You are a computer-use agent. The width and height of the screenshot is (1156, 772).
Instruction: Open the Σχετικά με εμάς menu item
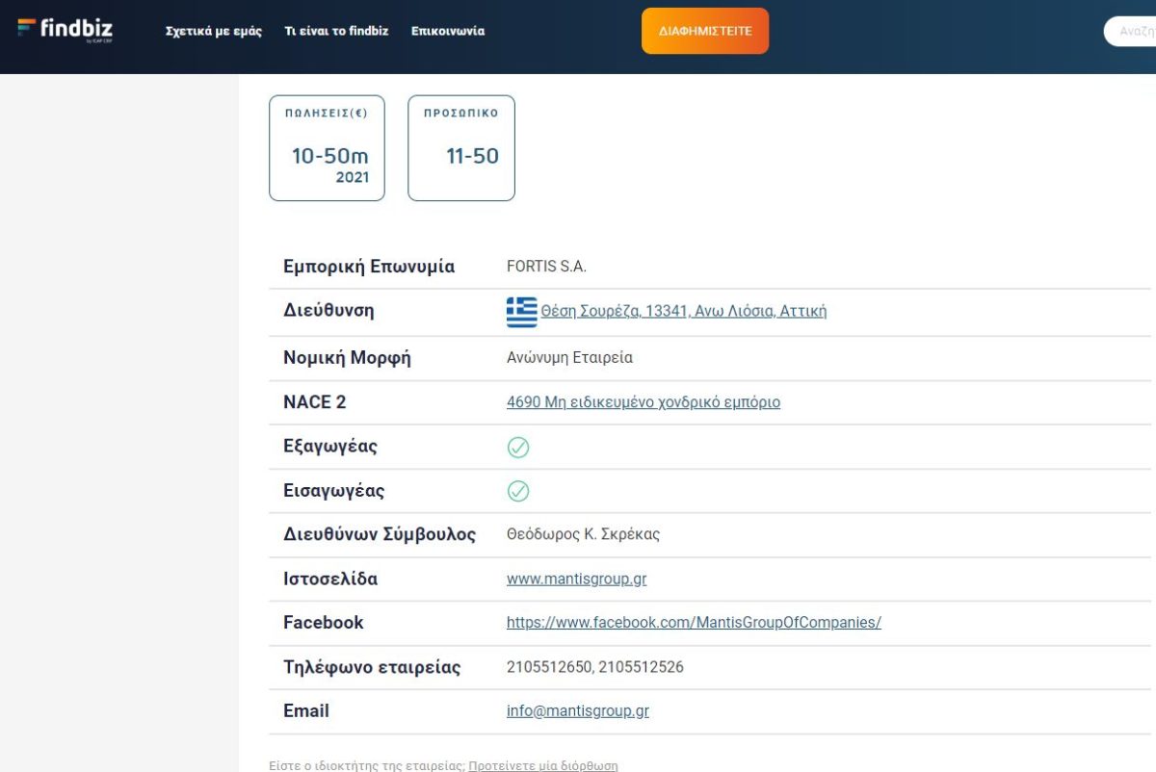point(214,31)
